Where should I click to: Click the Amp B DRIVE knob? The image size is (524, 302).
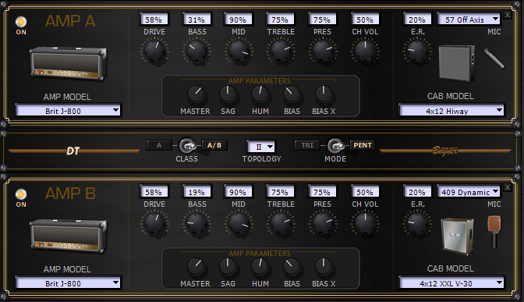point(154,223)
